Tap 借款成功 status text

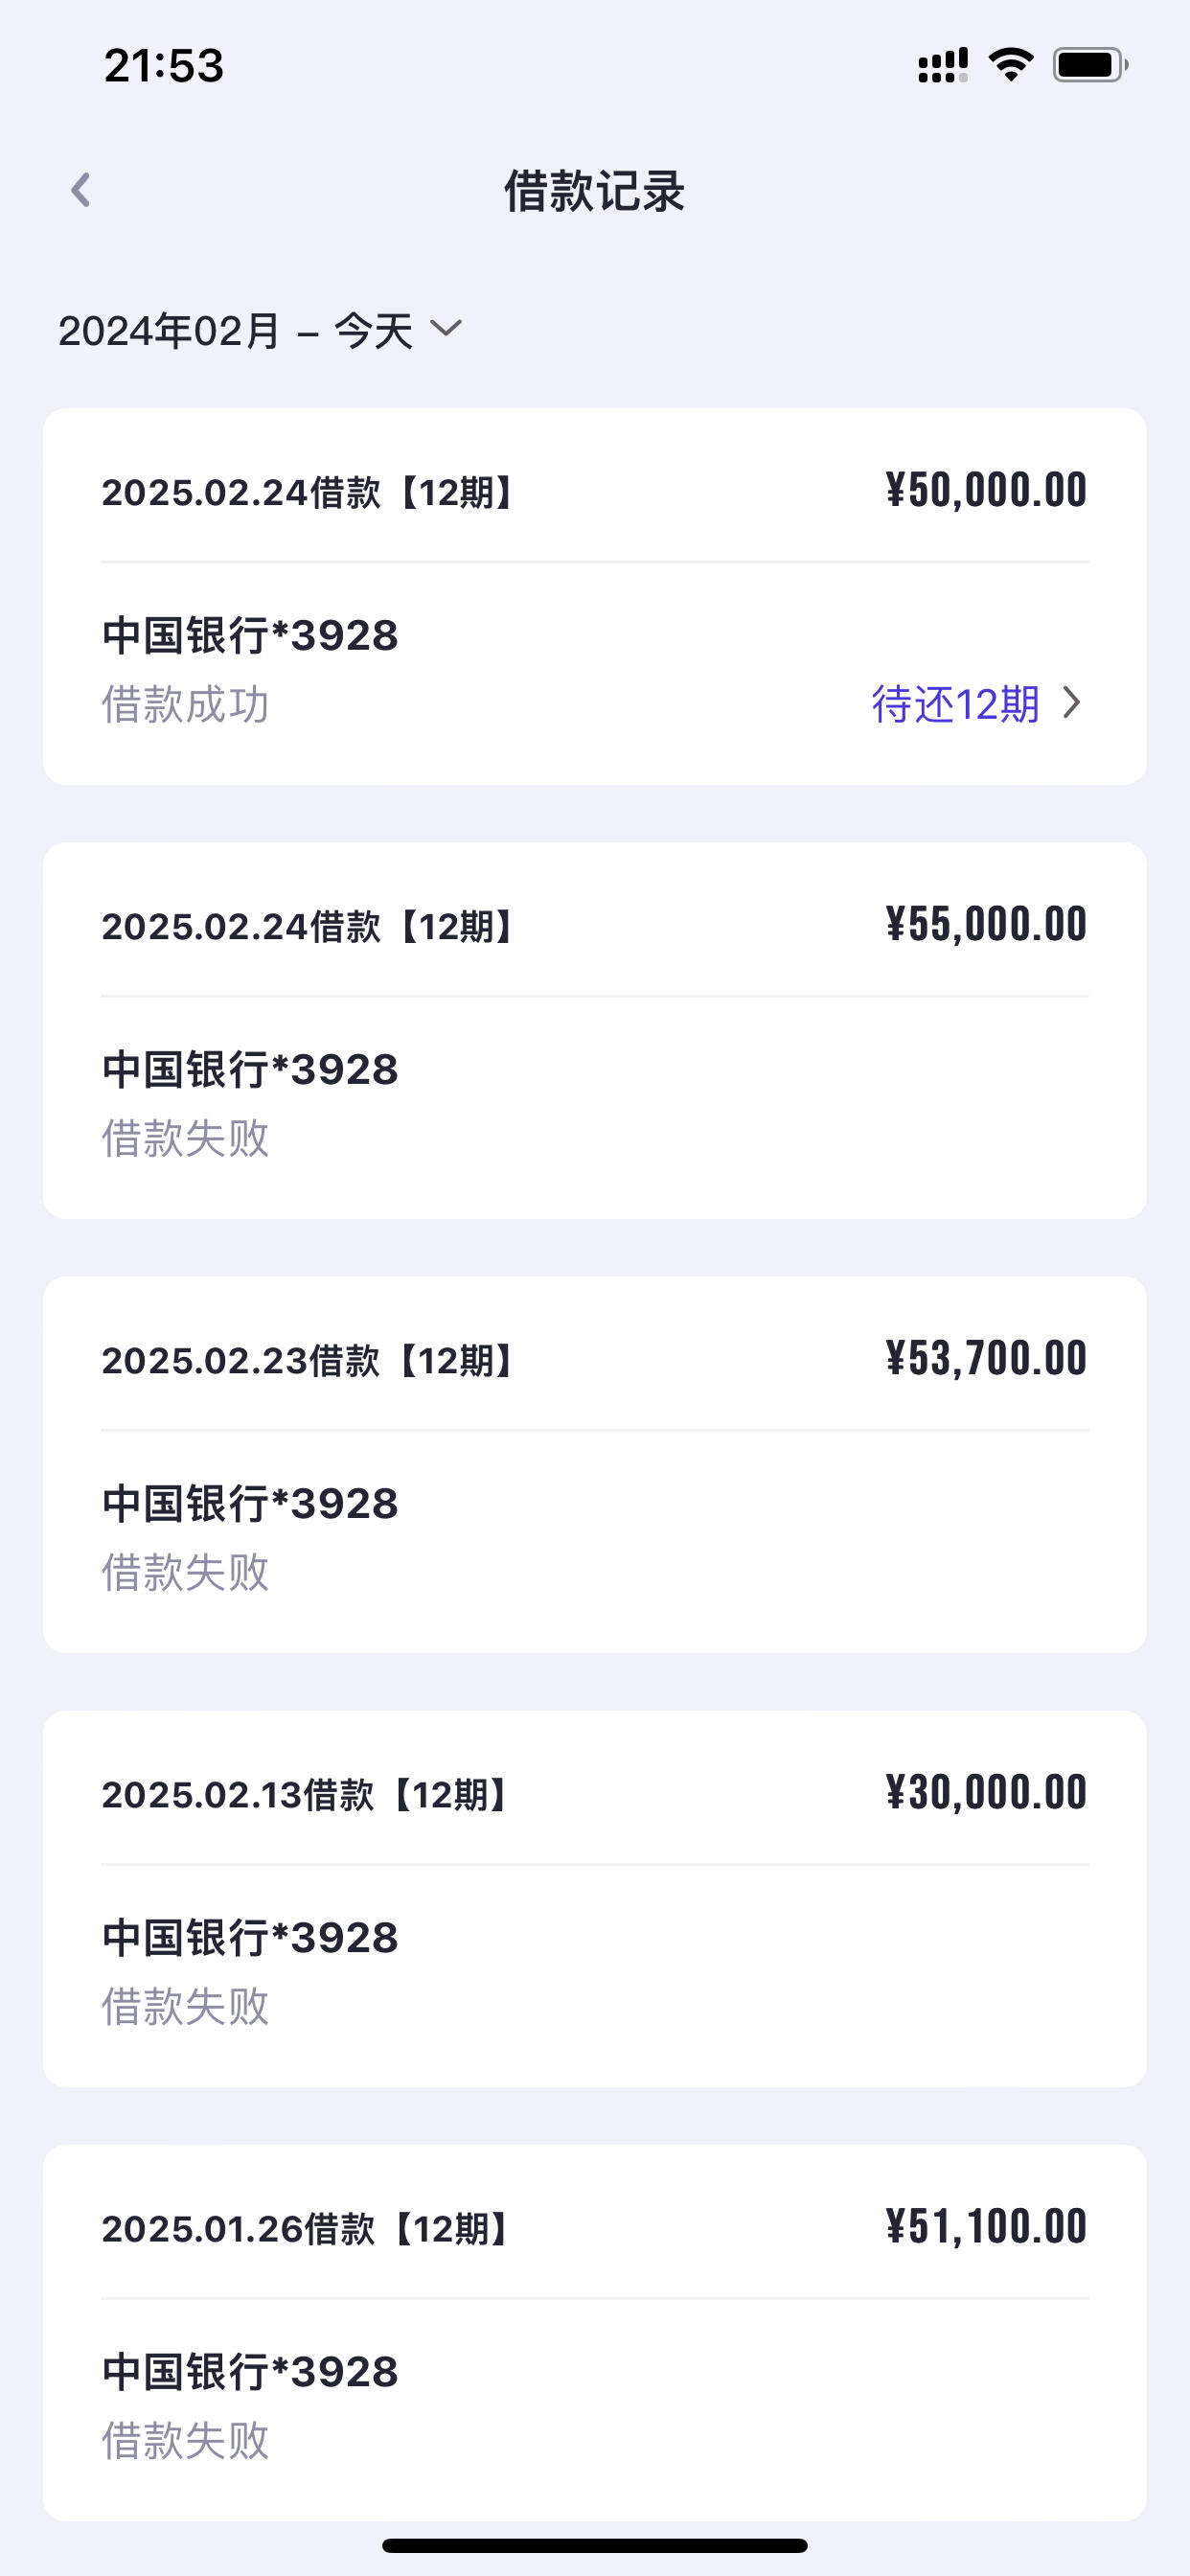(x=186, y=704)
